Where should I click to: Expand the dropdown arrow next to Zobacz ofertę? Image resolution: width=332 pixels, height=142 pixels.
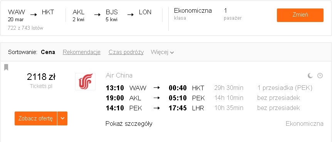(62, 118)
